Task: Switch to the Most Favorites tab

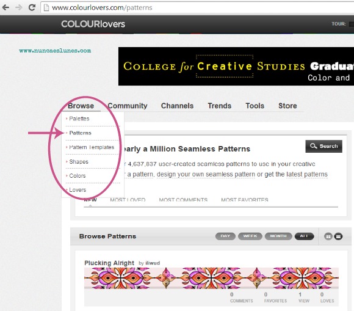Action: click(x=245, y=200)
